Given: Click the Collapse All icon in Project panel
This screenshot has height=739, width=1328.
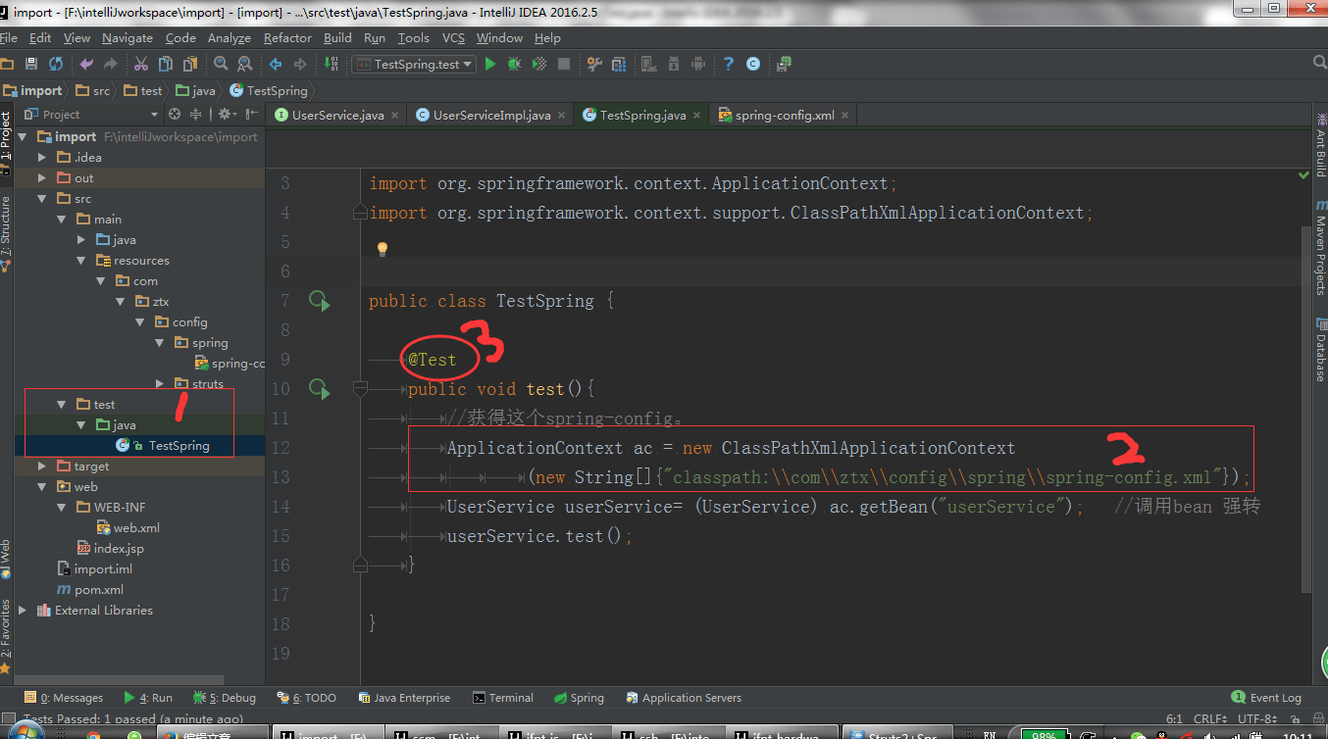Looking at the screenshot, I should pos(197,115).
